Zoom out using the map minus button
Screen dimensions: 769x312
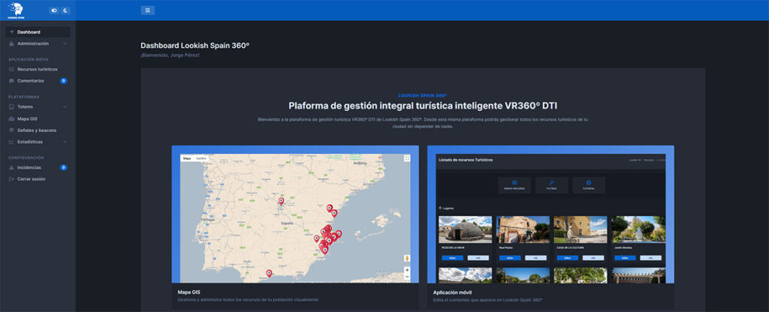click(407, 277)
